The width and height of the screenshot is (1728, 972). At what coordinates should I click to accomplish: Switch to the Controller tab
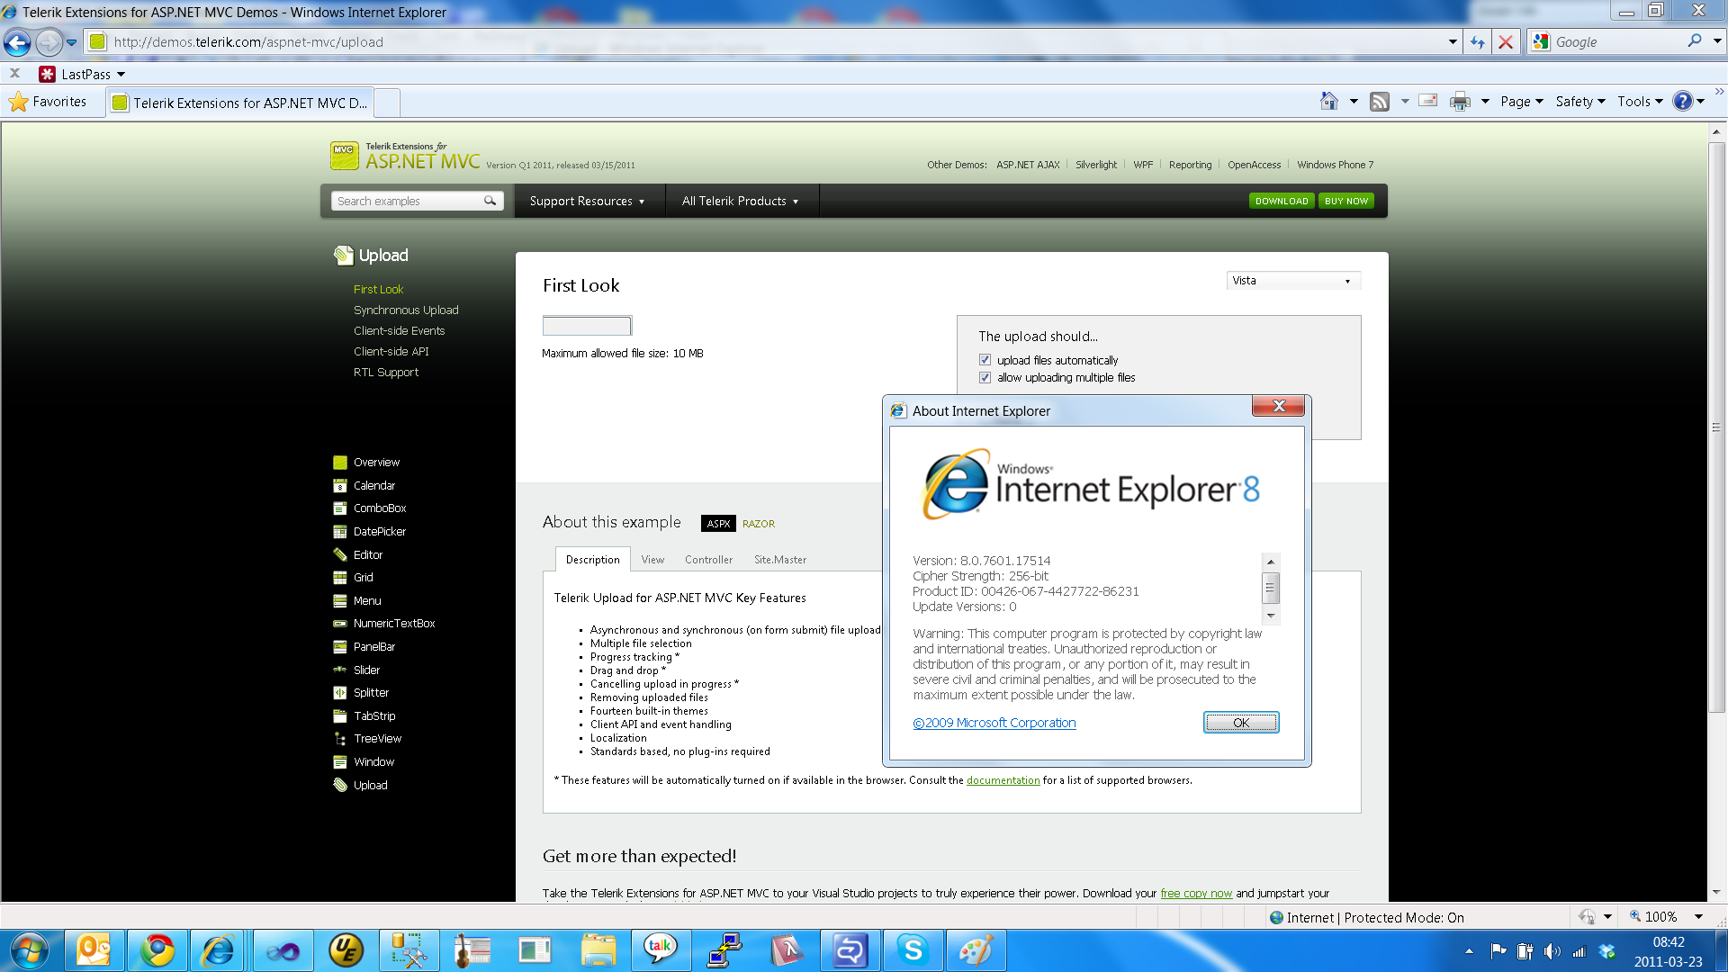[x=708, y=560]
